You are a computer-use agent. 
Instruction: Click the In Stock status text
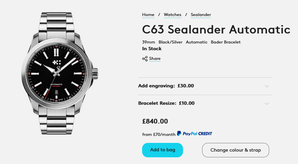coord(152,49)
